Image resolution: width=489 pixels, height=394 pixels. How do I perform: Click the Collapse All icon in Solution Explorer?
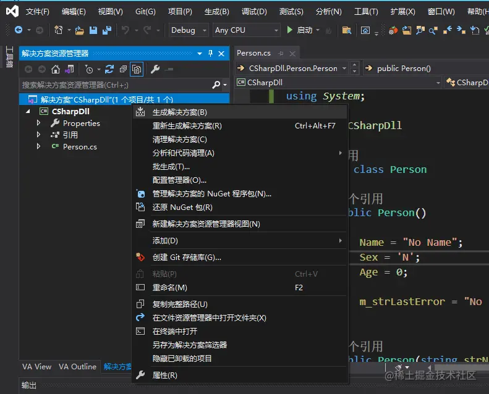pos(123,70)
